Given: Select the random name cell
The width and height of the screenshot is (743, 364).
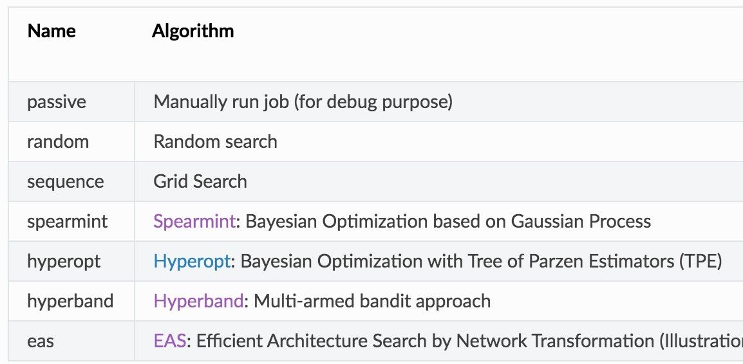Looking at the screenshot, I should tap(71, 141).
